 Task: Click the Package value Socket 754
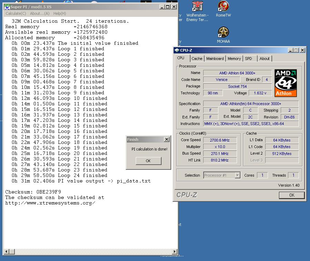(237, 86)
